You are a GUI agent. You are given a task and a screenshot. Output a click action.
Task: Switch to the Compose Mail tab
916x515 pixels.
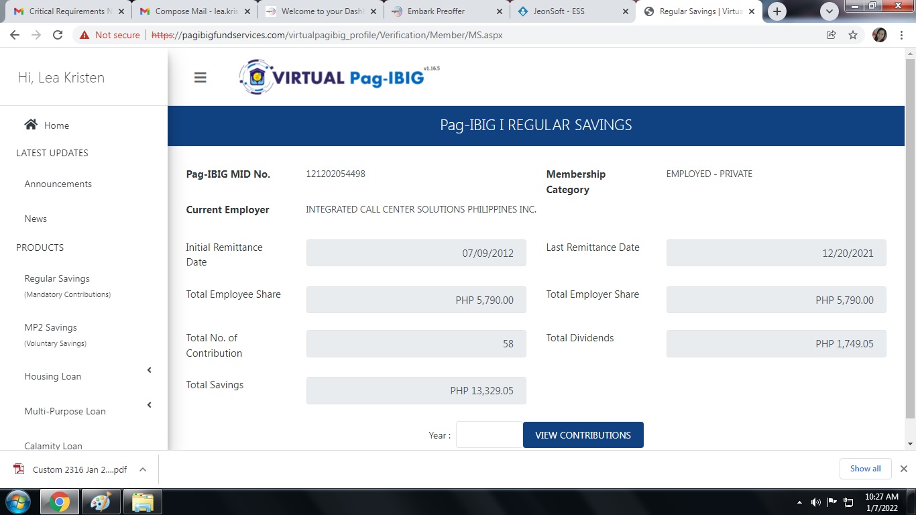point(194,11)
